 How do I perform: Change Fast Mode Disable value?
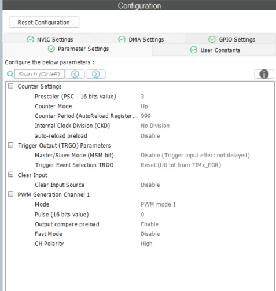pyautogui.click(x=150, y=234)
